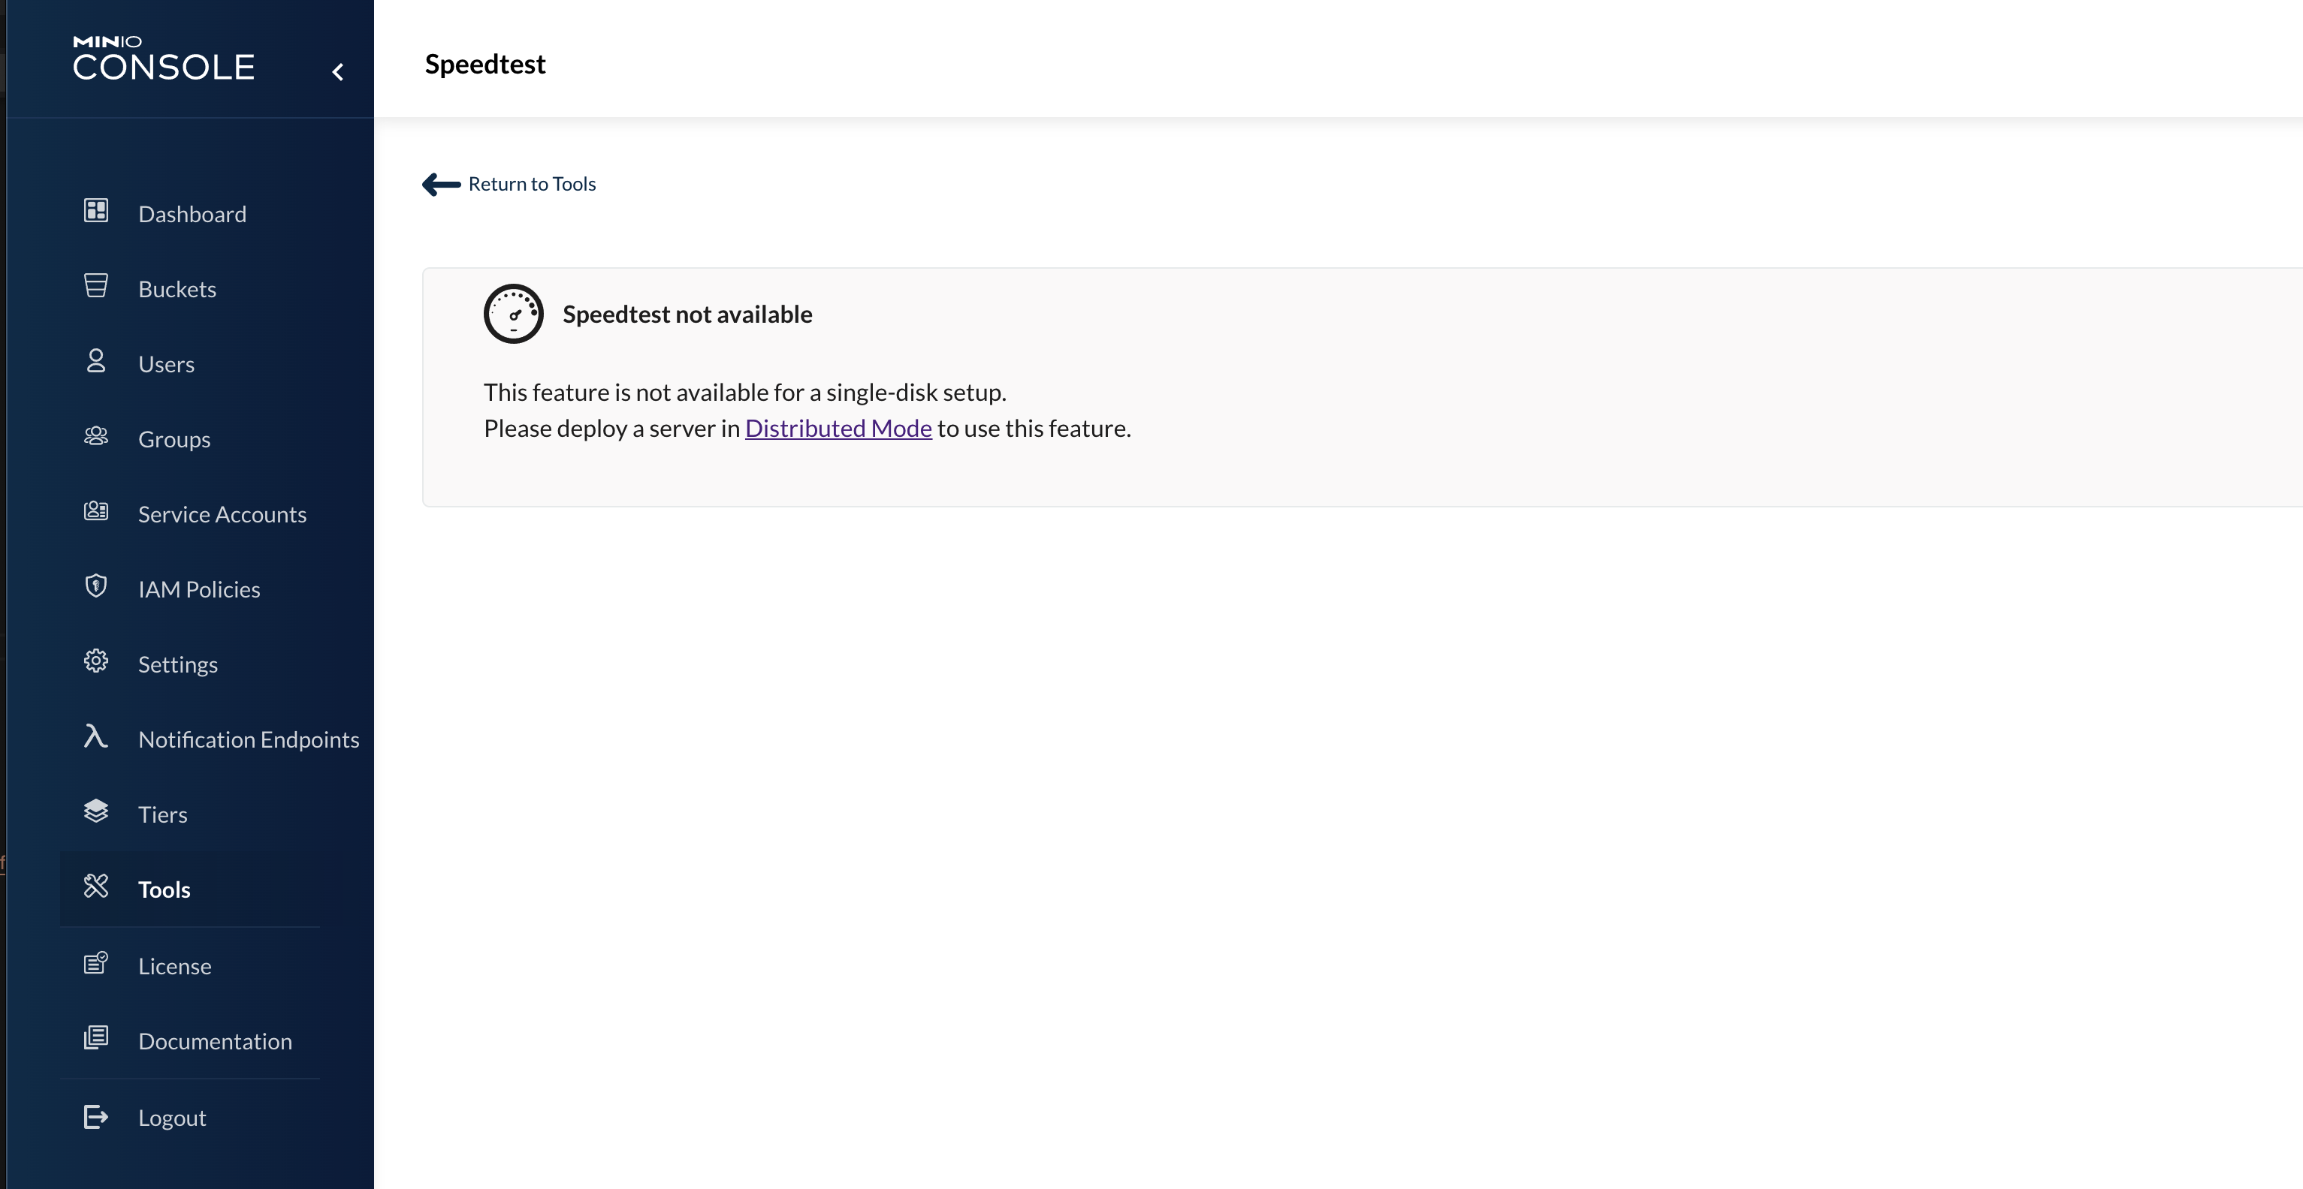Click the Buckets icon in the sidebar
Screen dimensions: 2303x1189
tap(95, 286)
